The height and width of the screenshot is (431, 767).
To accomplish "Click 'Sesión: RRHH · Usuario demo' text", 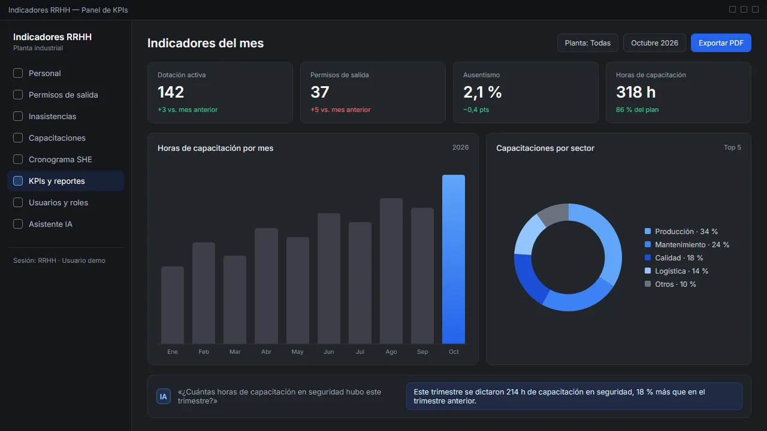I will (x=59, y=260).
